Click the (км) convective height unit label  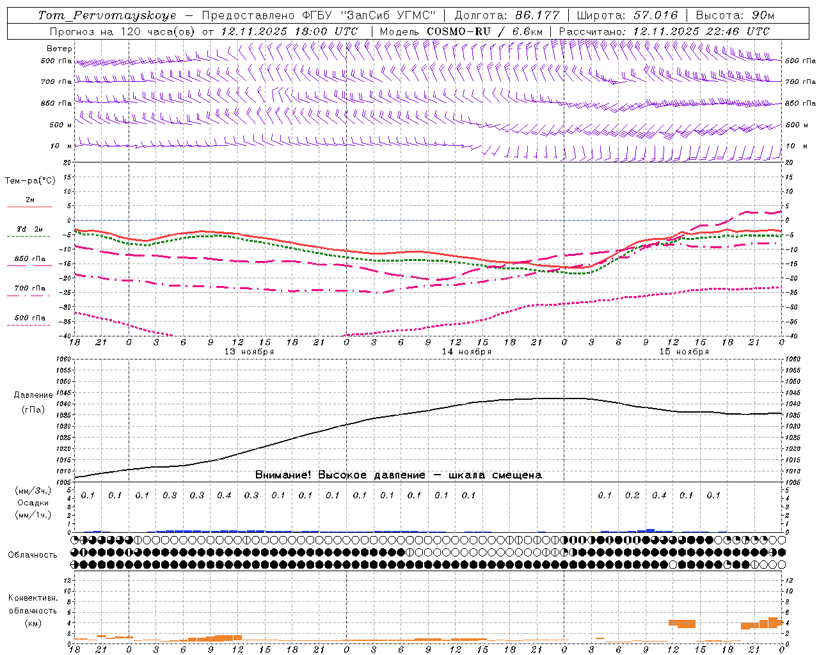point(33,622)
